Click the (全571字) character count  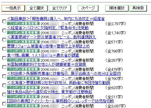(114, 42)
